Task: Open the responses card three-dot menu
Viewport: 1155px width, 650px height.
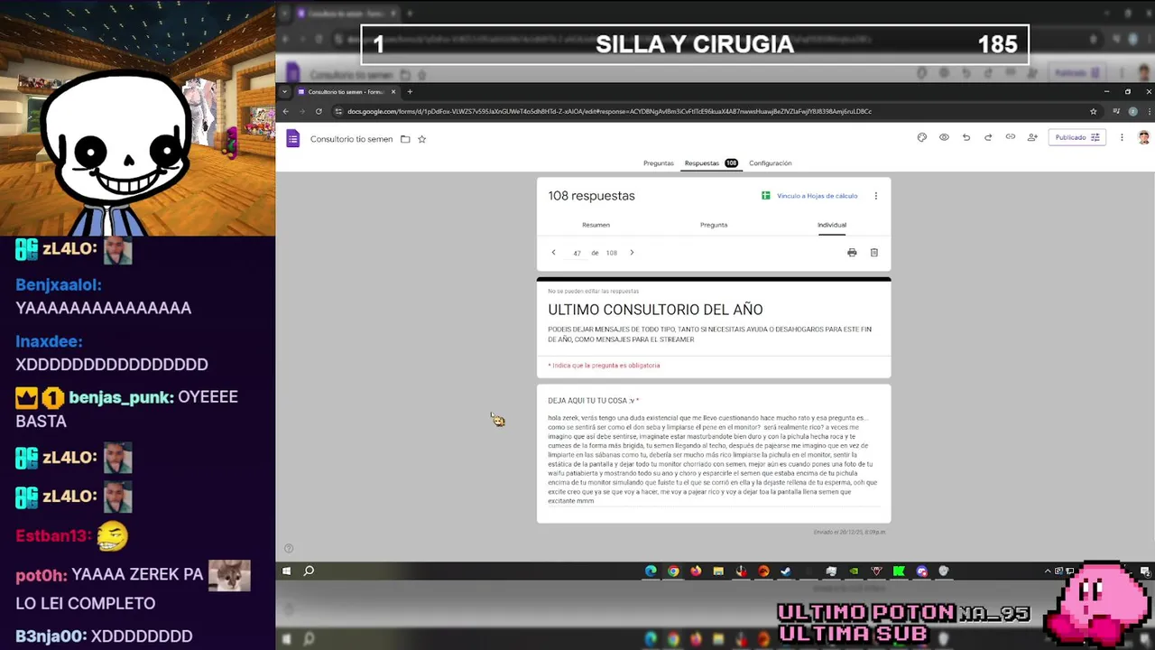Action: coord(875,196)
